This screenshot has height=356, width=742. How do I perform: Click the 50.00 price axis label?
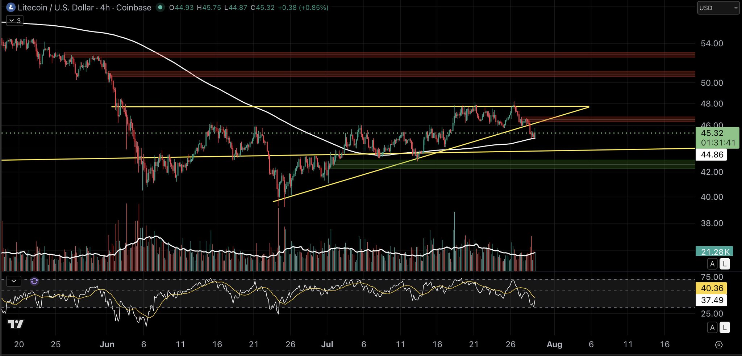coord(712,83)
